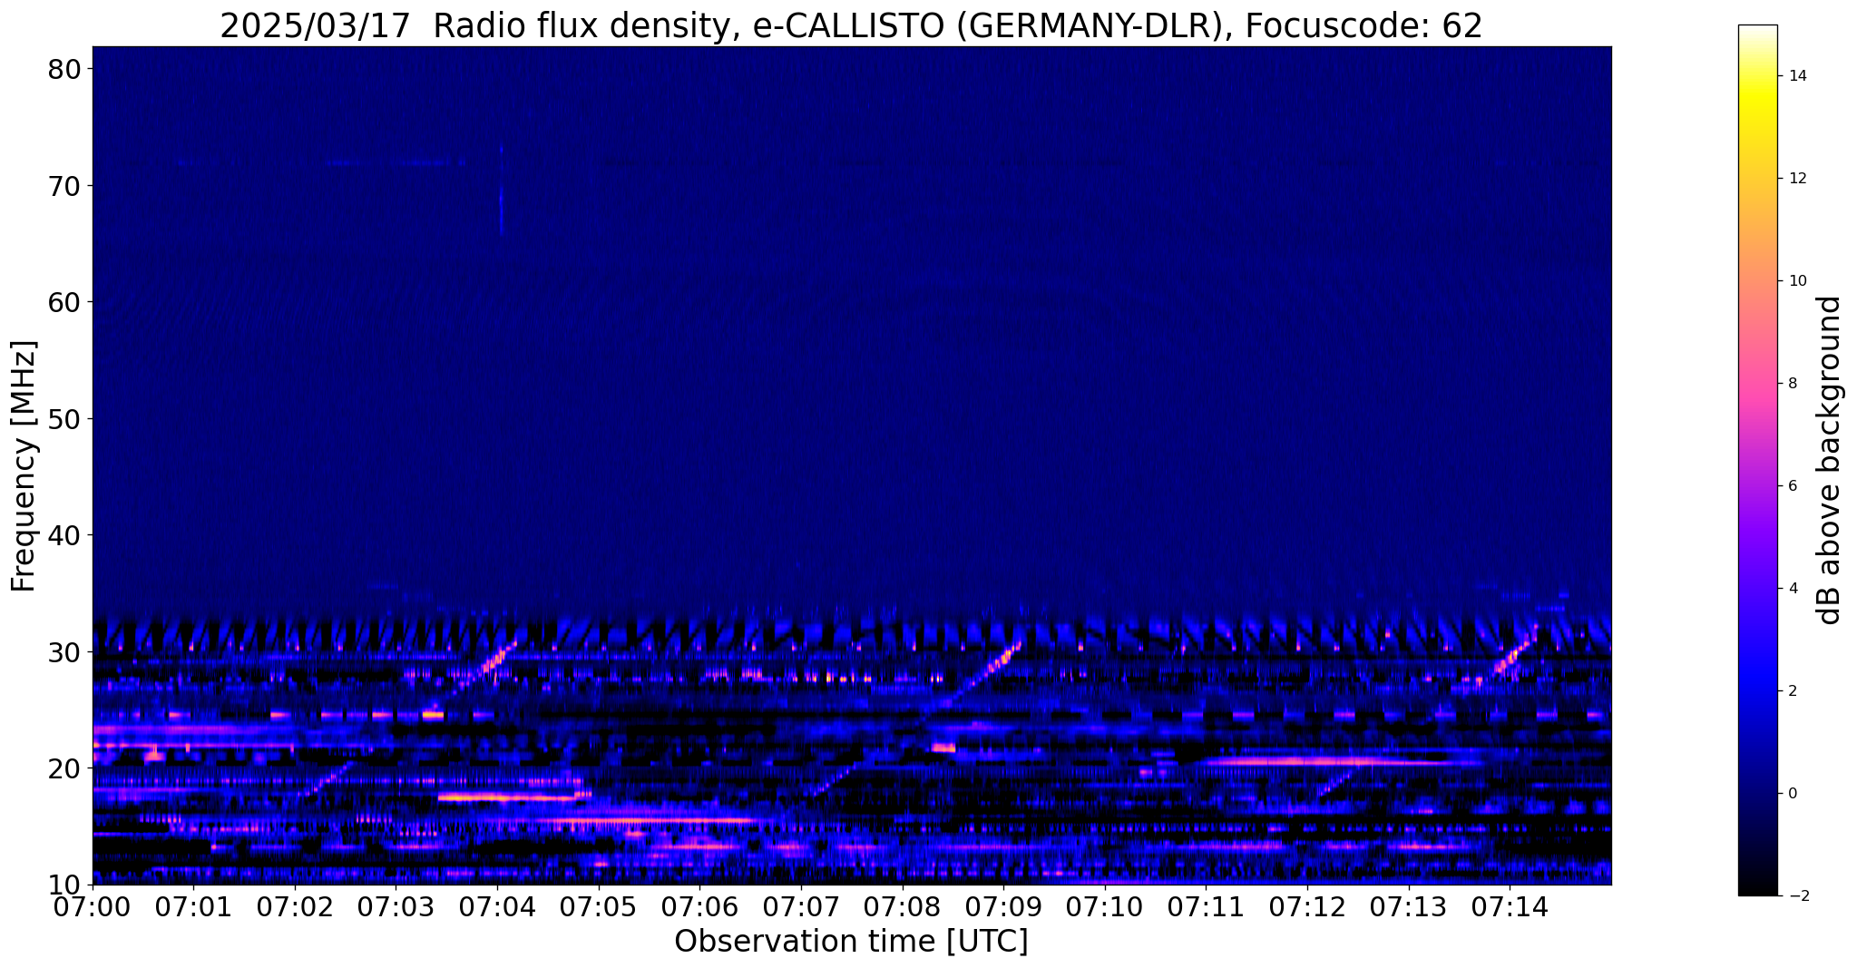
Task: Click the 30 MHz frequency tick label
Action: click(x=64, y=652)
